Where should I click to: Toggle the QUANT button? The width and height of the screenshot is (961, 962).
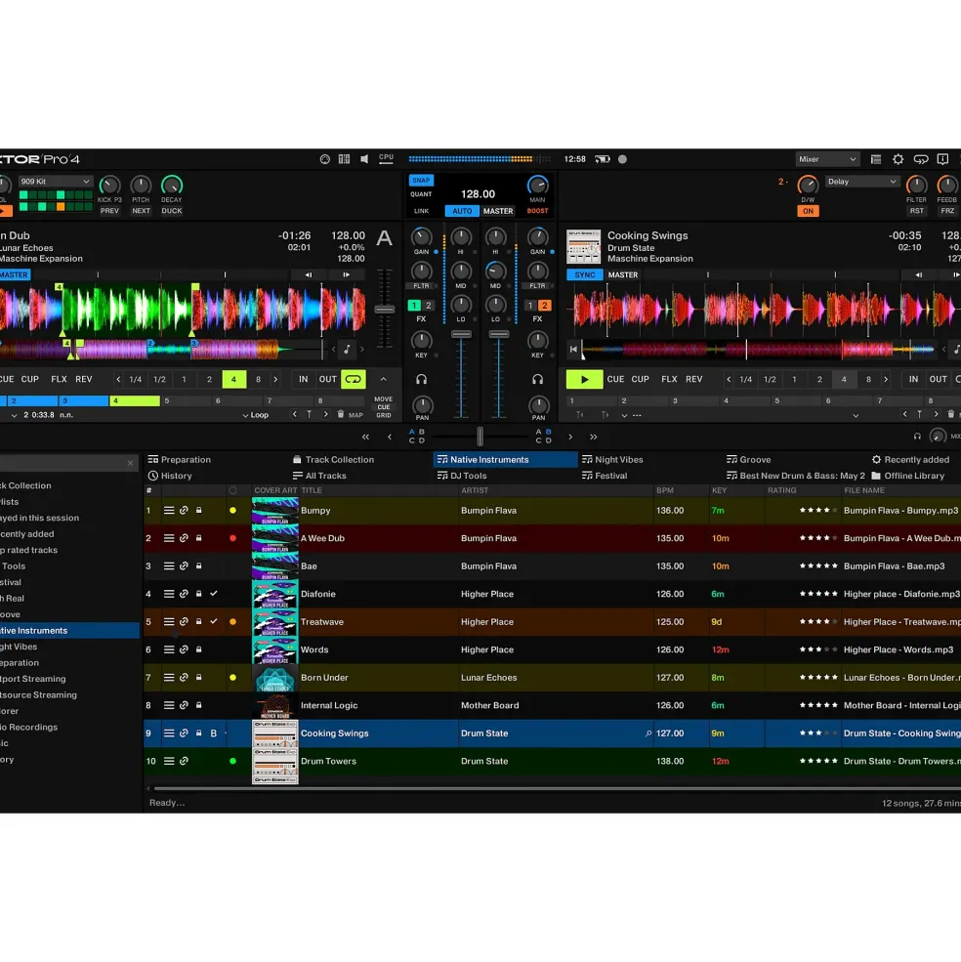click(x=421, y=194)
